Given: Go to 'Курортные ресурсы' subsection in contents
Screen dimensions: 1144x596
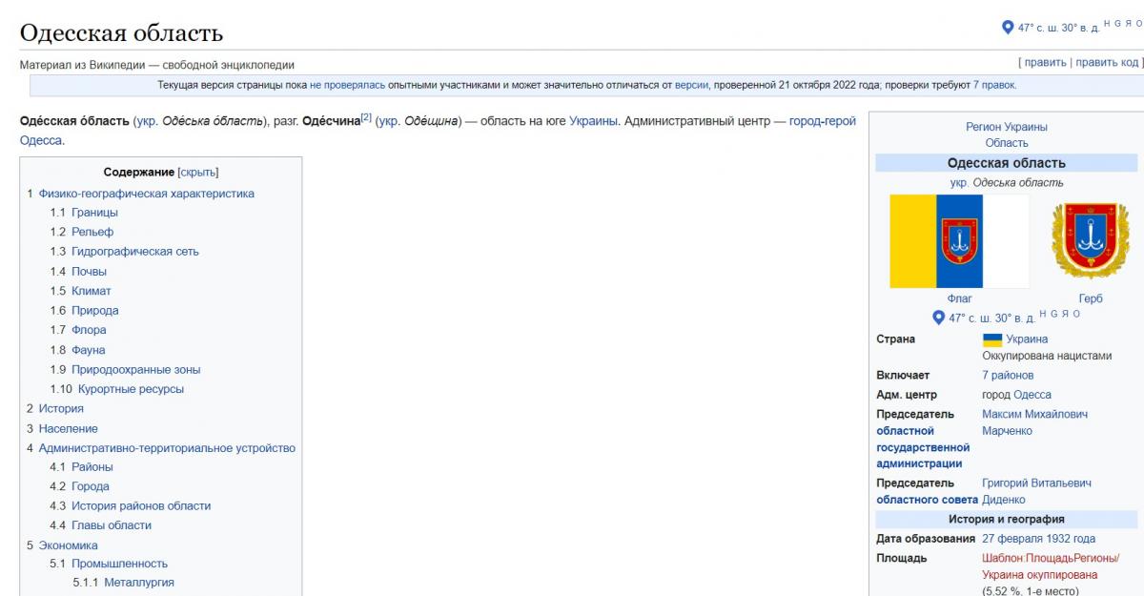Looking at the screenshot, I should 128,389.
